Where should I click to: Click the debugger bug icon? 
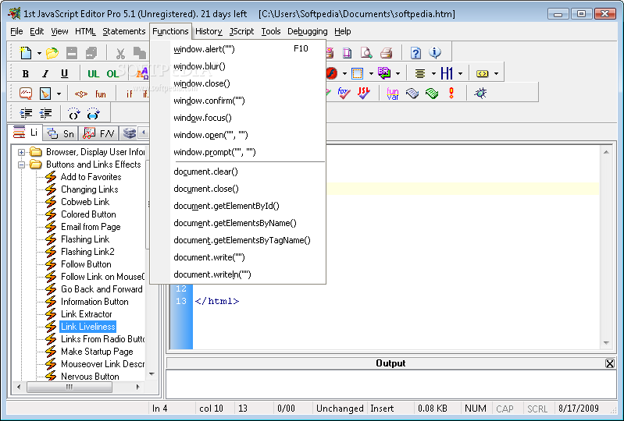point(480,94)
